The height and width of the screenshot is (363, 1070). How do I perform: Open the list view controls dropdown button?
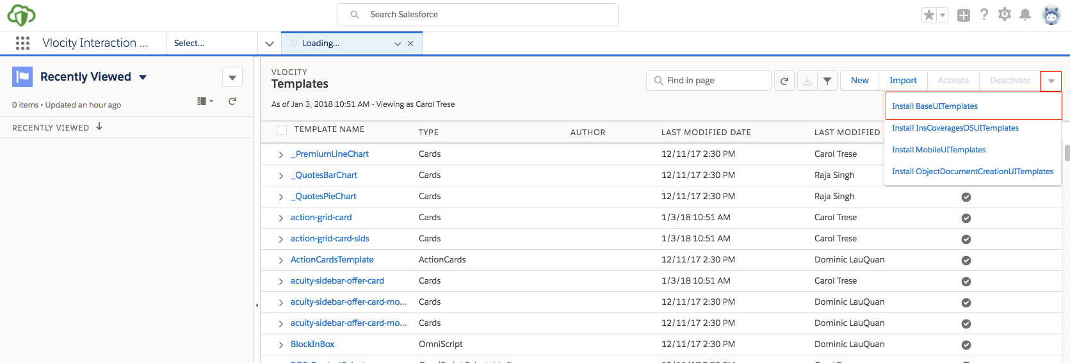(x=232, y=77)
